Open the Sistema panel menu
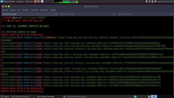Screen dimensions: 174x98 pyautogui.click(x=29, y=1)
